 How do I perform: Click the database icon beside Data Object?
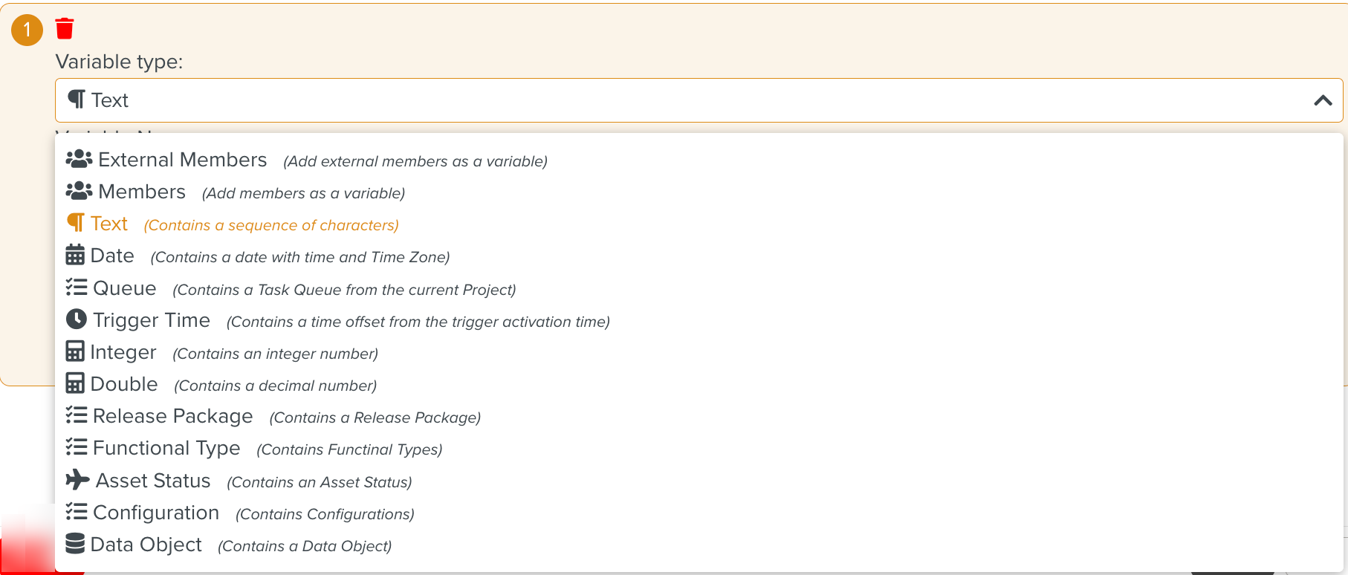tap(77, 543)
